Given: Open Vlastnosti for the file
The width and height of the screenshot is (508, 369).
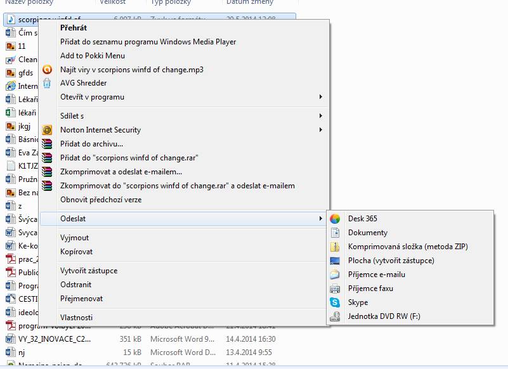Looking at the screenshot, I should [x=77, y=318].
